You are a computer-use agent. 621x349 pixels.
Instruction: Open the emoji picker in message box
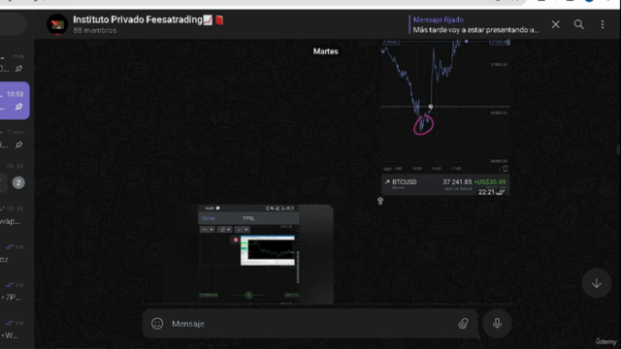coord(157,324)
